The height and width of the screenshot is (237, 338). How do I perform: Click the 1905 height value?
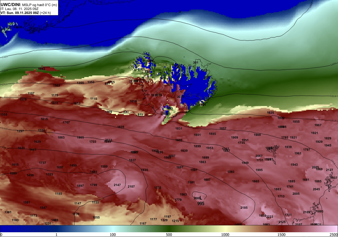(x=80, y=138)
